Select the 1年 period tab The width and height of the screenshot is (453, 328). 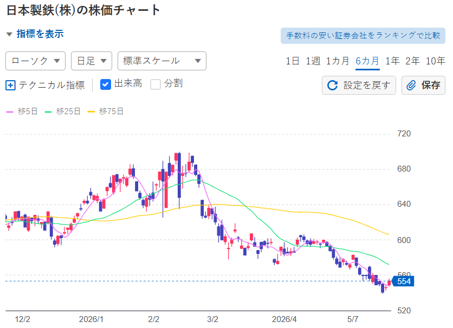pos(392,61)
